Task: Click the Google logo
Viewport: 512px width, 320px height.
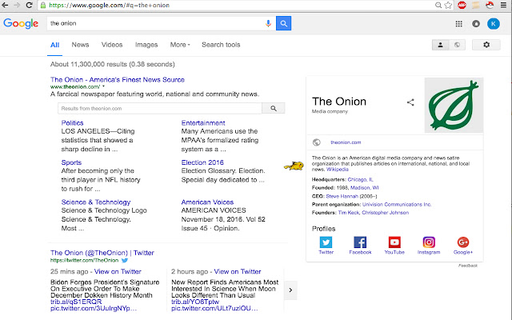Action: (21, 23)
